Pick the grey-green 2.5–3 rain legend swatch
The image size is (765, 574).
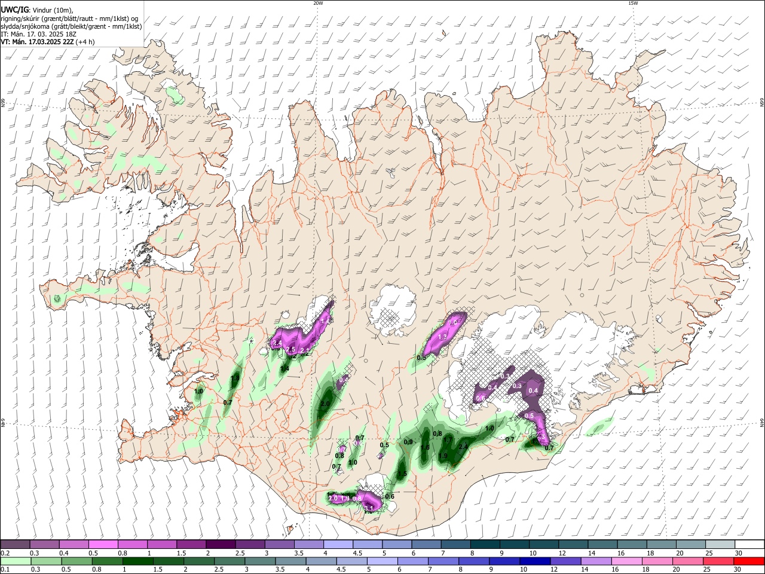coord(229,561)
